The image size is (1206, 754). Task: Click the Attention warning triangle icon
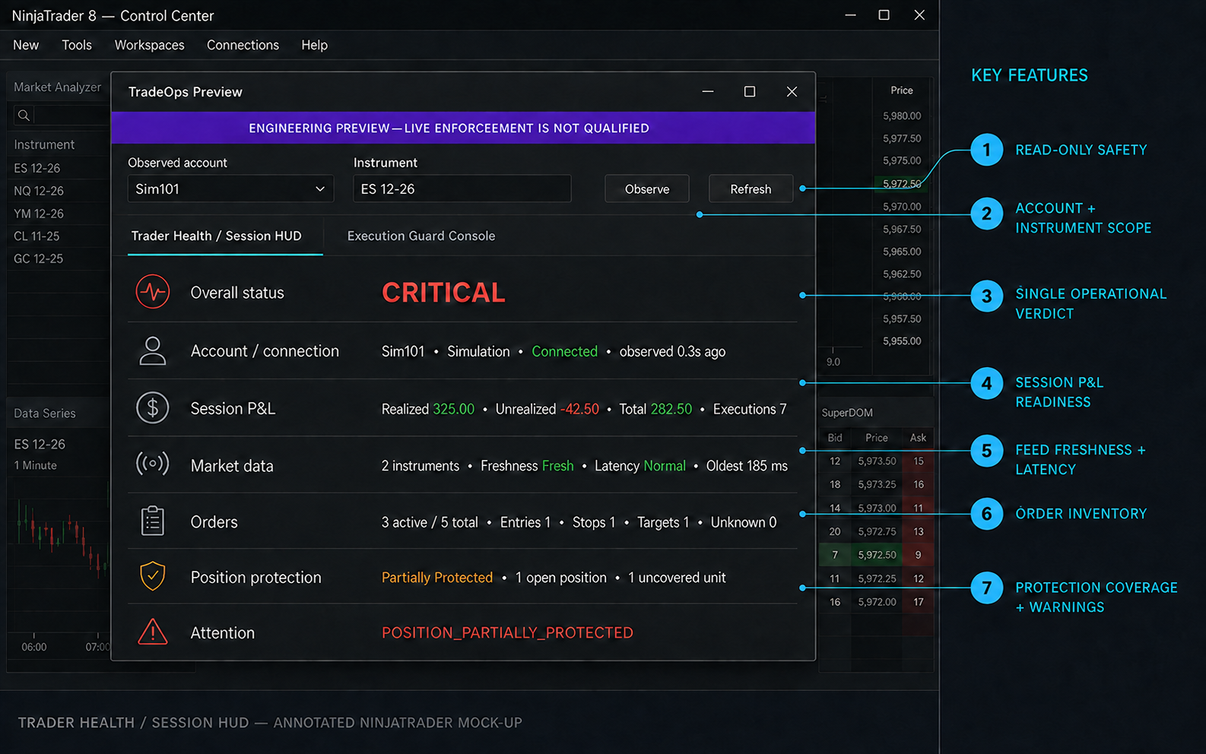153,632
